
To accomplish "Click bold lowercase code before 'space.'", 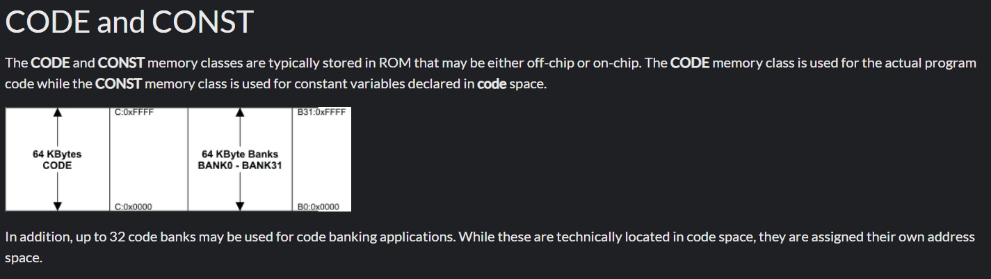I will [492, 84].
